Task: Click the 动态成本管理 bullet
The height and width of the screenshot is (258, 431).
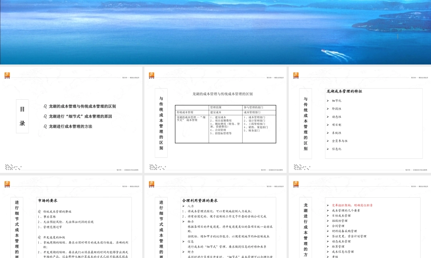Action: coord(341,242)
